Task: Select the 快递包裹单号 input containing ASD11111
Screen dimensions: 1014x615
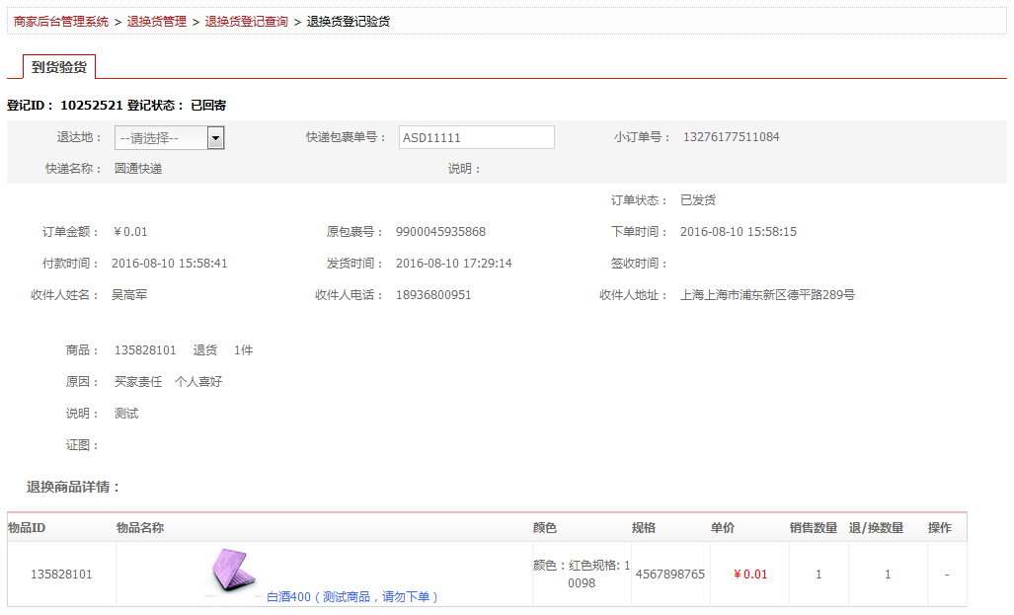Action: point(476,136)
